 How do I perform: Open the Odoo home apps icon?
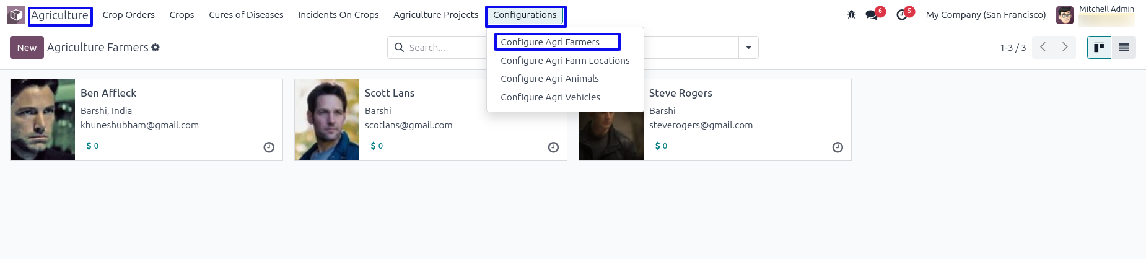[16, 15]
